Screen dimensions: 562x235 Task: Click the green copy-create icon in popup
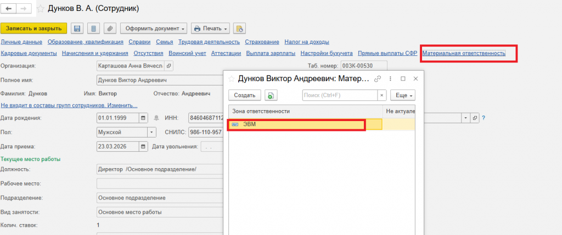pos(271,95)
